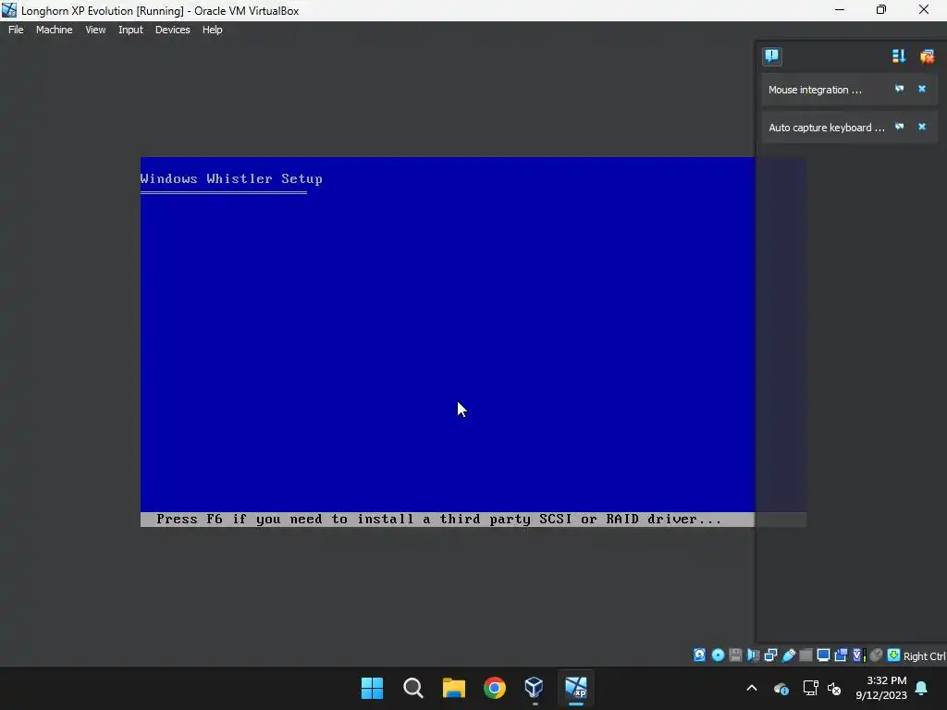The height and width of the screenshot is (710, 947).
Task: Select the running XP VM taskbar icon
Action: 575,688
